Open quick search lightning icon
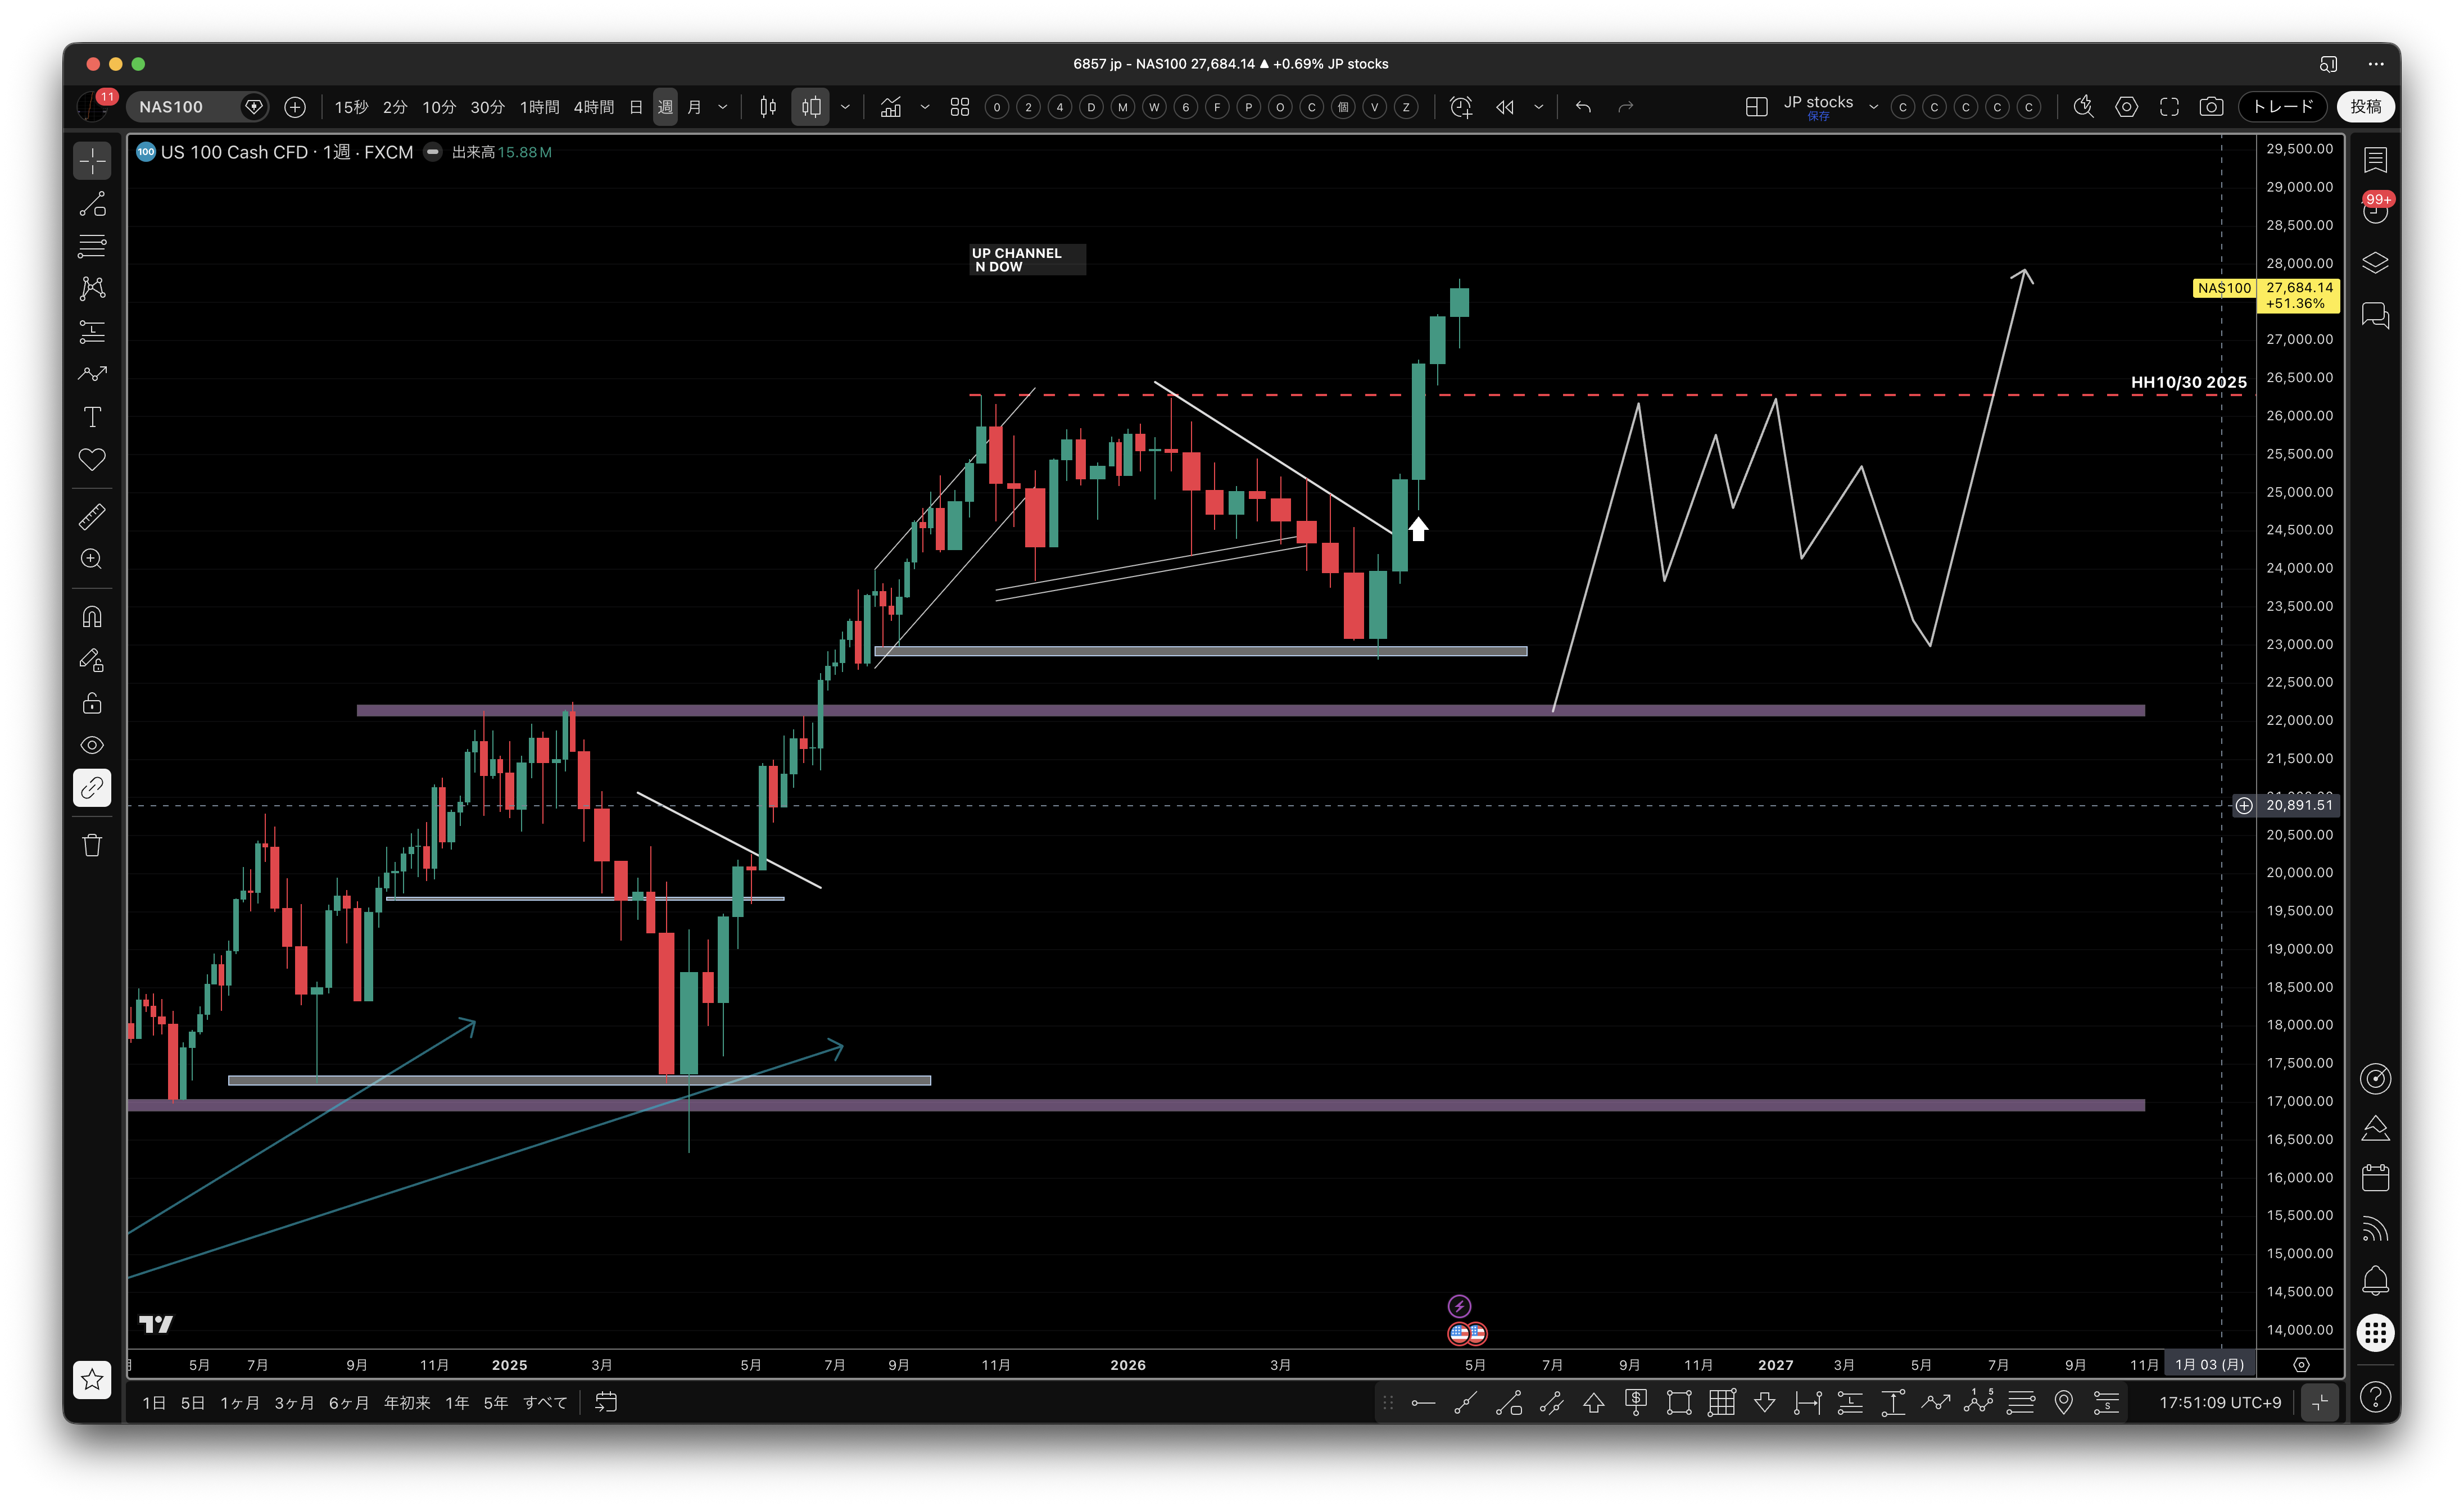2464x1507 pixels. point(2083,107)
